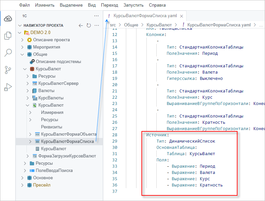Close the КурсыВалютФормаСписка.yaml tab

182,16
